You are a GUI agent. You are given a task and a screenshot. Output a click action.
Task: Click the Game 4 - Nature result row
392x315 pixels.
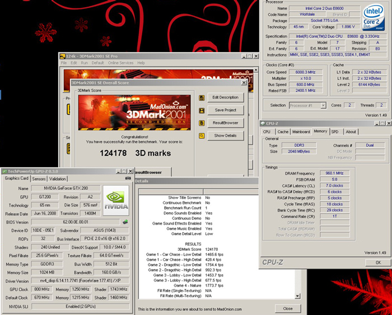coord(198,285)
